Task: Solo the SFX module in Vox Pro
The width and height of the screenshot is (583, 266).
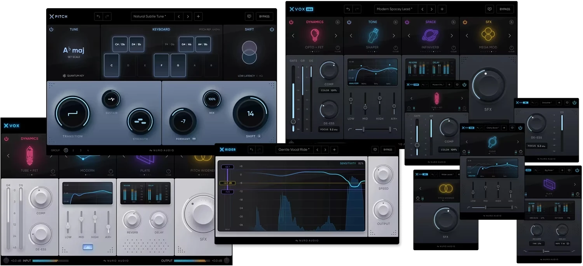Action: 511,22
